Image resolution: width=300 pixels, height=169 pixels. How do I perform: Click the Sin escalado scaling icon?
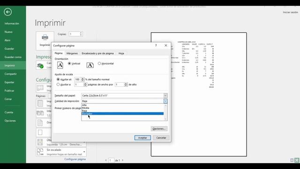pos(40,152)
